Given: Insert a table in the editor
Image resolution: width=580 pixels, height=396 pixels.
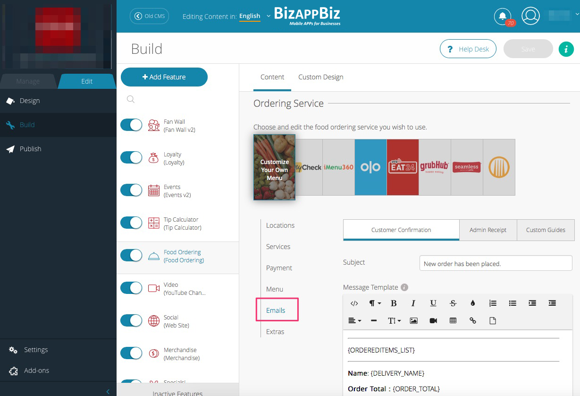Looking at the screenshot, I should [x=453, y=320].
